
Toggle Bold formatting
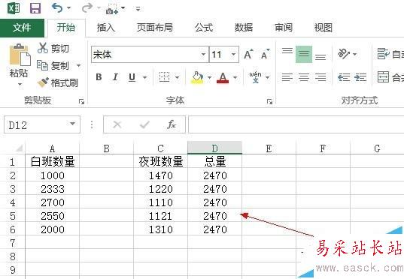(99, 76)
